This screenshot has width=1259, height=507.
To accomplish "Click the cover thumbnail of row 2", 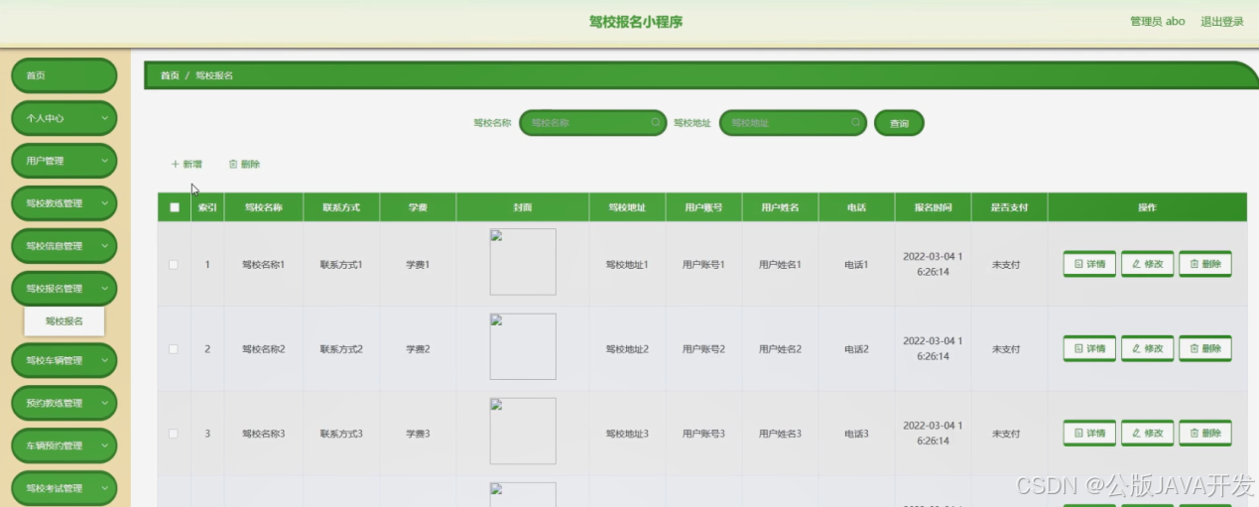I will [523, 346].
